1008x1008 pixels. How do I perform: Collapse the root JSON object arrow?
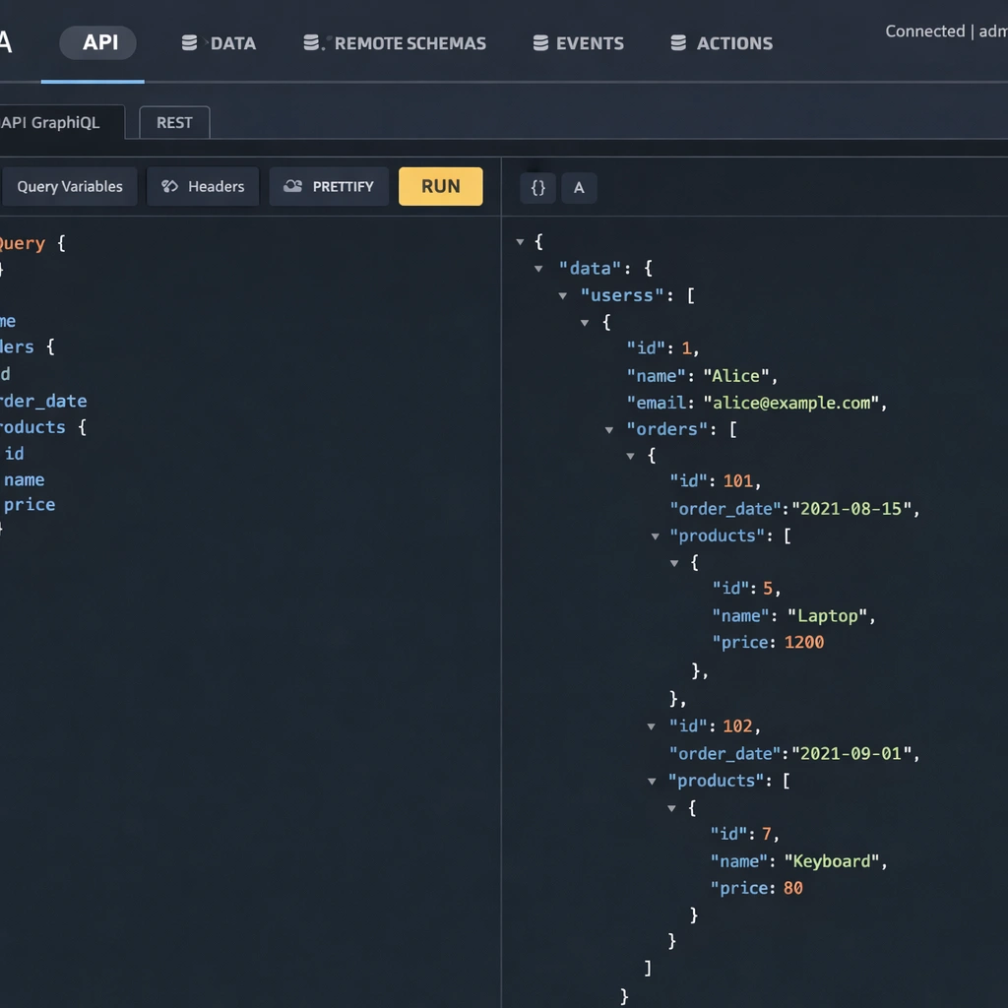[520, 242]
